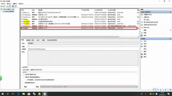Select the User_Feed_... task row

point(80,24)
